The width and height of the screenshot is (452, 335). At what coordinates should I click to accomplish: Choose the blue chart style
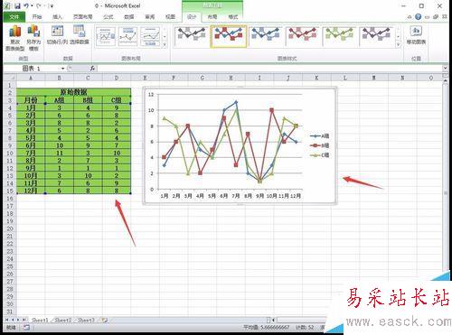pyautogui.click(x=266, y=36)
